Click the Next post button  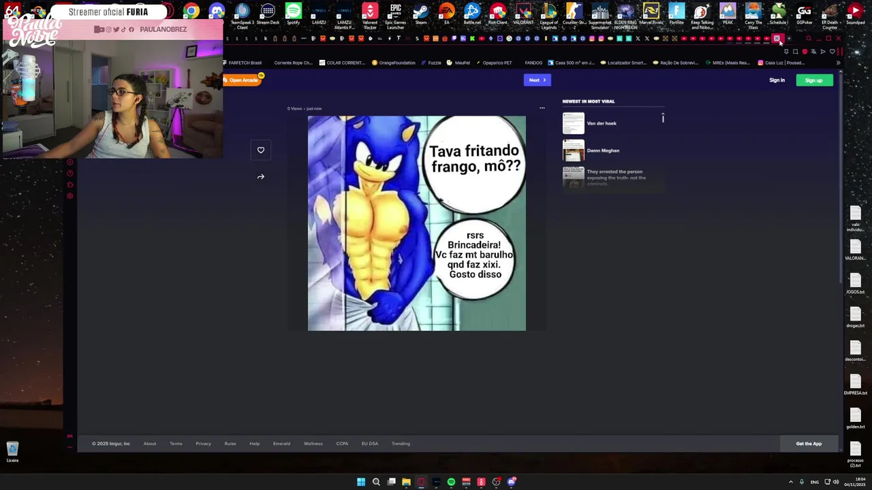tap(538, 80)
